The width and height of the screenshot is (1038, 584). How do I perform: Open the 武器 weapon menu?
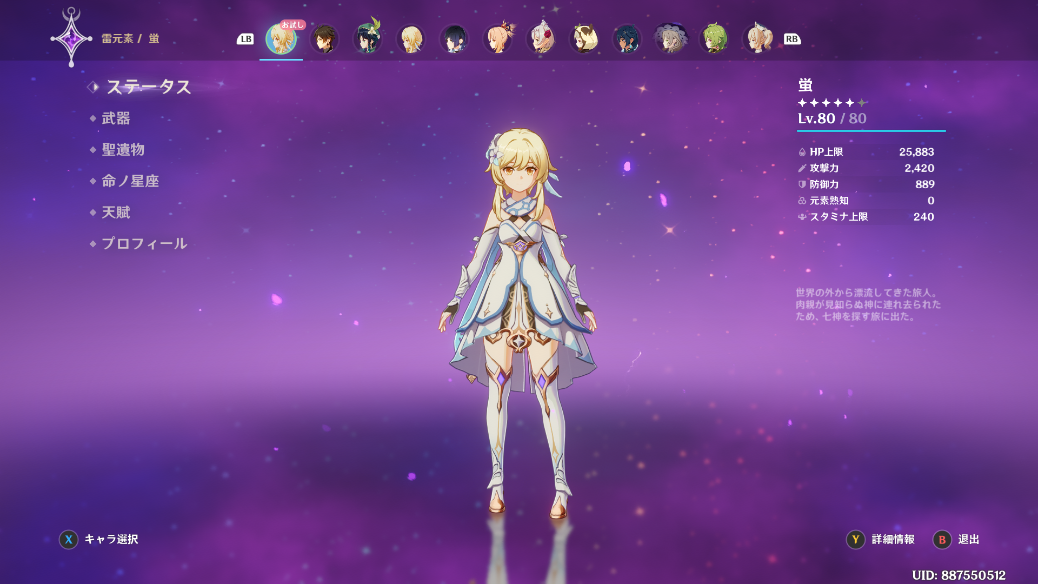click(x=116, y=118)
